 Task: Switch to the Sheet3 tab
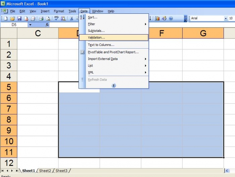point(61,171)
